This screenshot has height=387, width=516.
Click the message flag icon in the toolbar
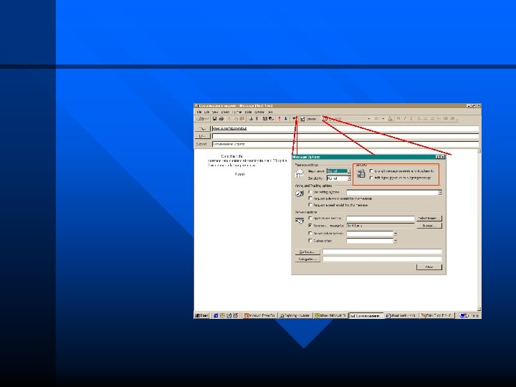point(295,119)
